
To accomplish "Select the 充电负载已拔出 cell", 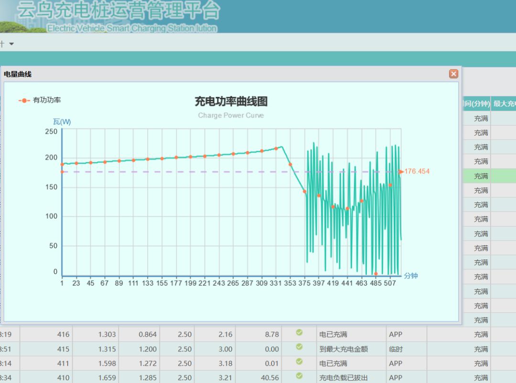I will coord(351,377).
